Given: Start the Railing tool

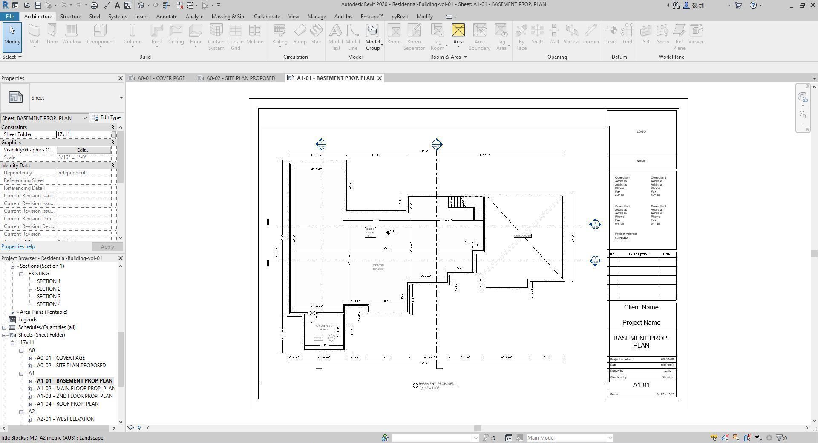Looking at the screenshot, I should tap(279, 34).
